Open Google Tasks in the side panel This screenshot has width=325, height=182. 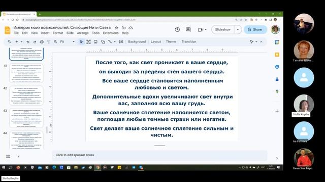tap(277, 67)
